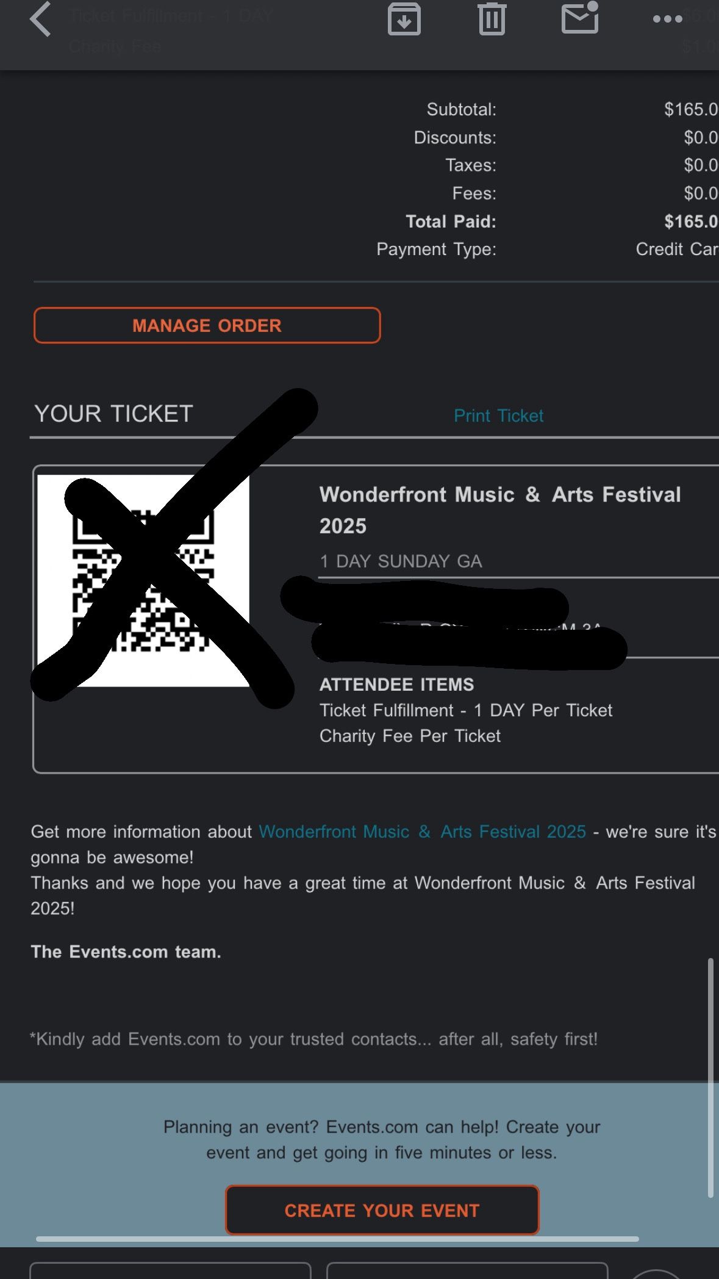Tap the bottom-middle action button
This screenshot has width=719, height=1279.
pos(467,1270)
